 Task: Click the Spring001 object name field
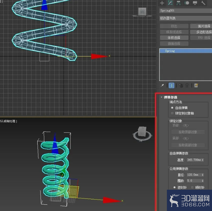pos(186,11)
